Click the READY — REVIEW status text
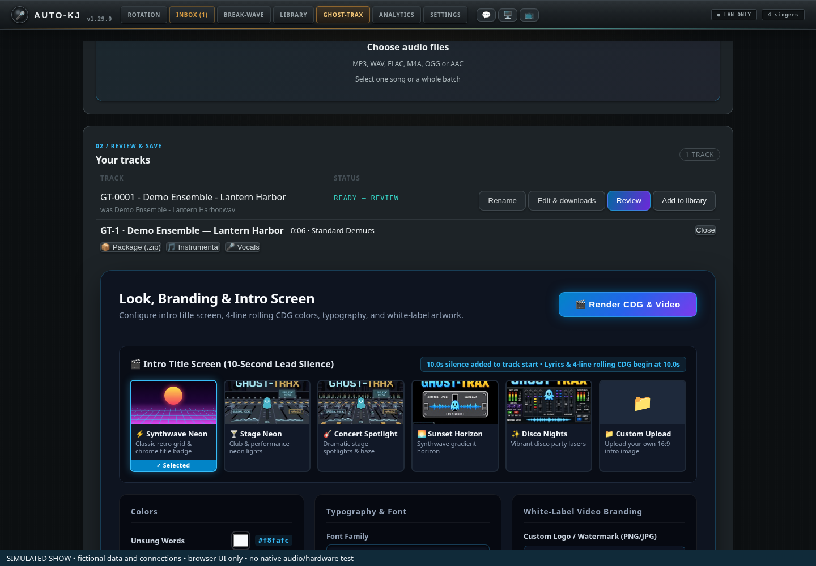The width and height of the screenshot is (816, 566). click(366, 198)
